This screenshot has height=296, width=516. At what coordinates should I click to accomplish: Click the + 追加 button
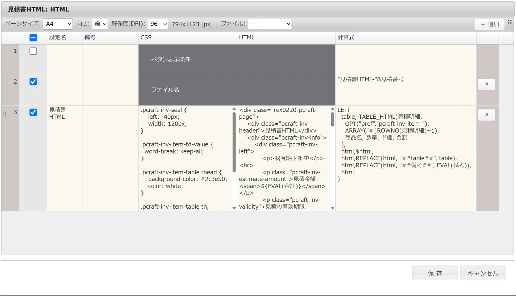[x=489, y=24]
